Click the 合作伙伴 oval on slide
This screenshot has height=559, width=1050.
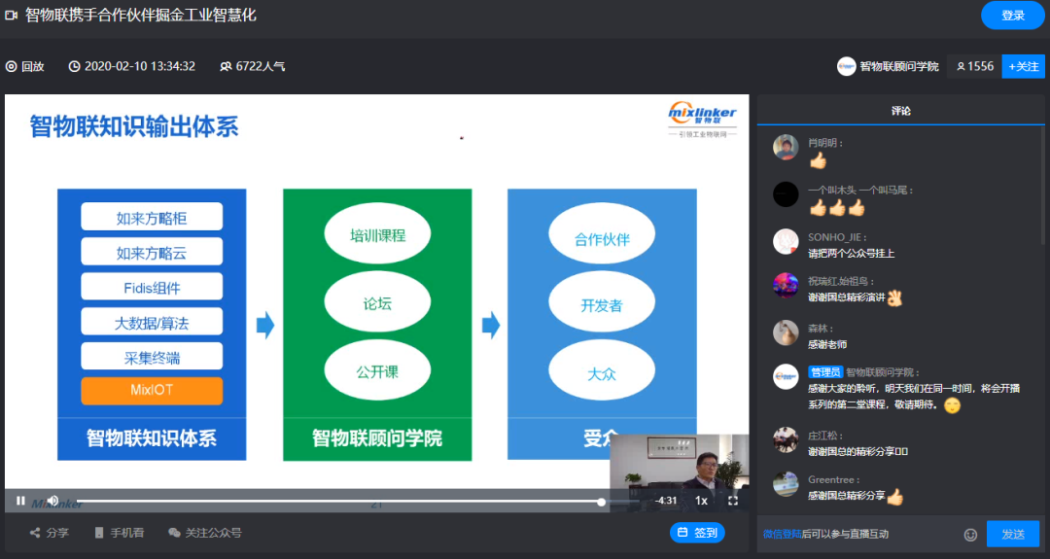coord(602,235)
